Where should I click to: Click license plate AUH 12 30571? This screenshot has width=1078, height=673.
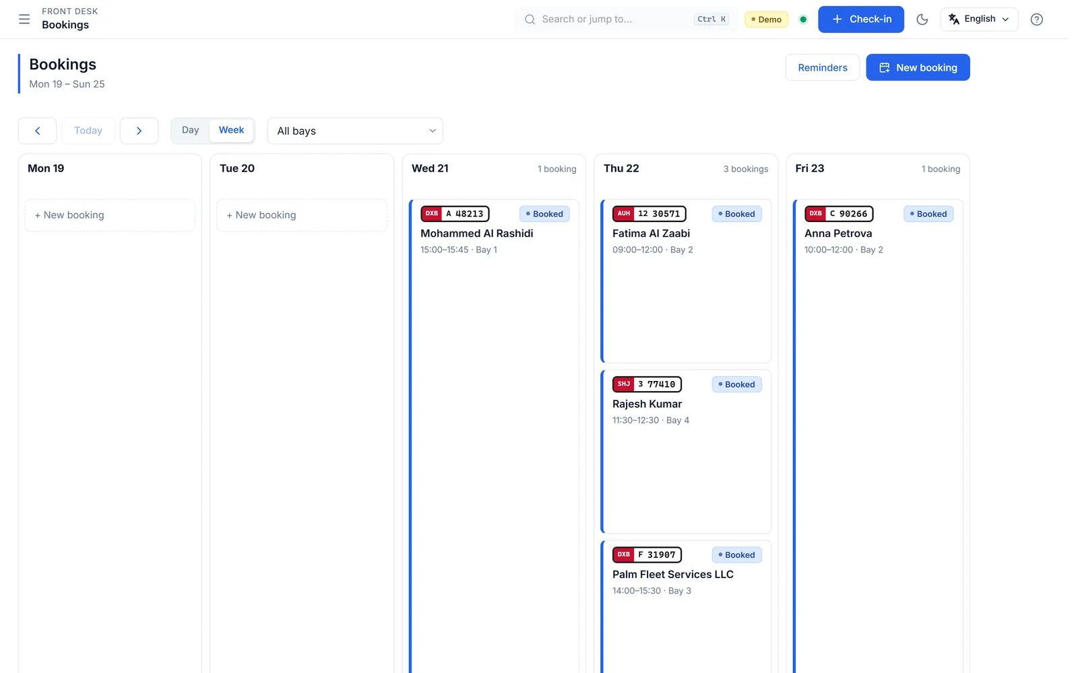(649, 214)
